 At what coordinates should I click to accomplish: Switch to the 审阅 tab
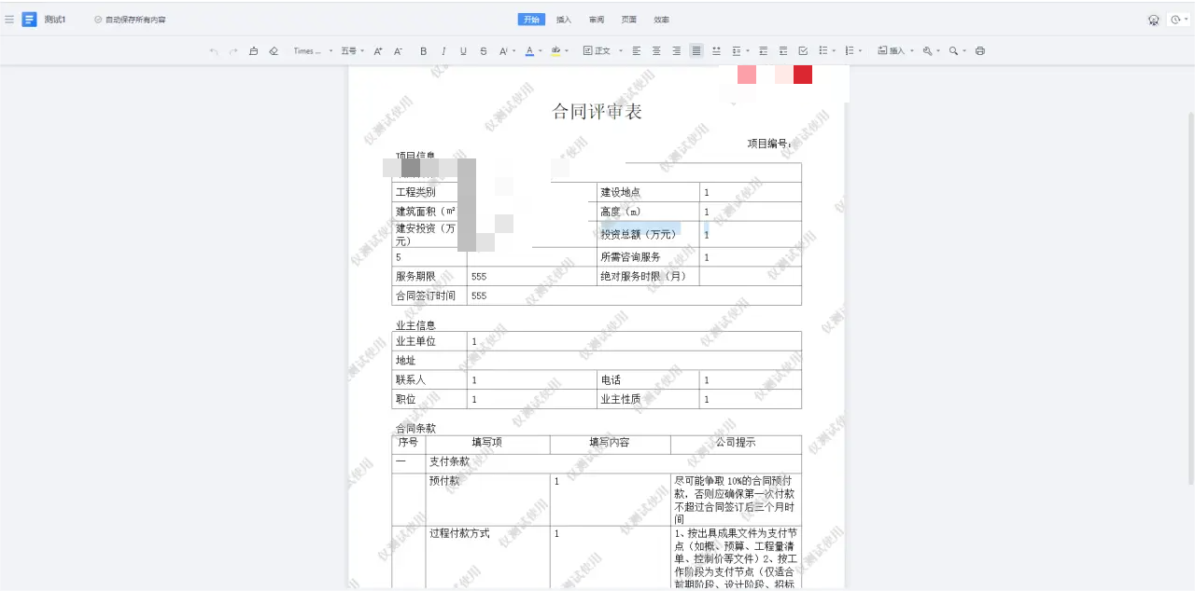[x=597, y=20]
